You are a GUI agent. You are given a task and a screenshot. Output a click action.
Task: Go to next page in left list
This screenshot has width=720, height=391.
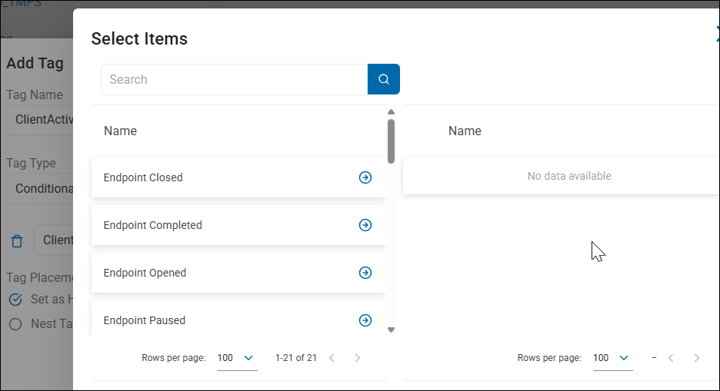tap(357, 358)
